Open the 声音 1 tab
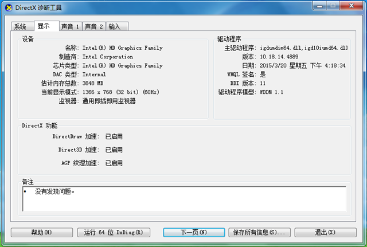The height and width of the screenshot is (247, 367). tap(70, 26)
